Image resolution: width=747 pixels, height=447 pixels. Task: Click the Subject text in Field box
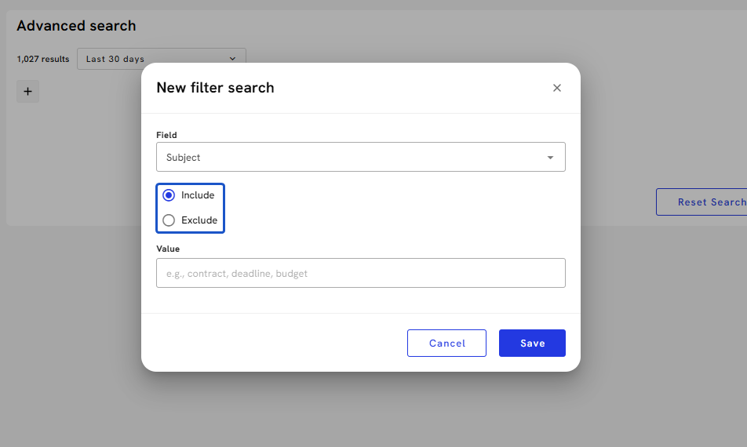point(184,158)
